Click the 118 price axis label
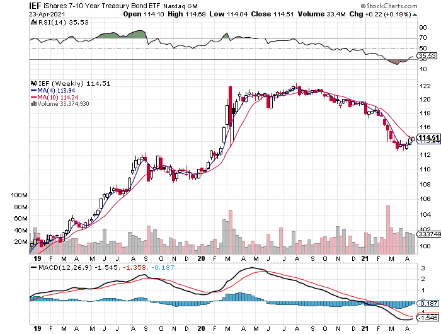Image resolution: width=441 pixels, height=334 pixels. point(425,113)
